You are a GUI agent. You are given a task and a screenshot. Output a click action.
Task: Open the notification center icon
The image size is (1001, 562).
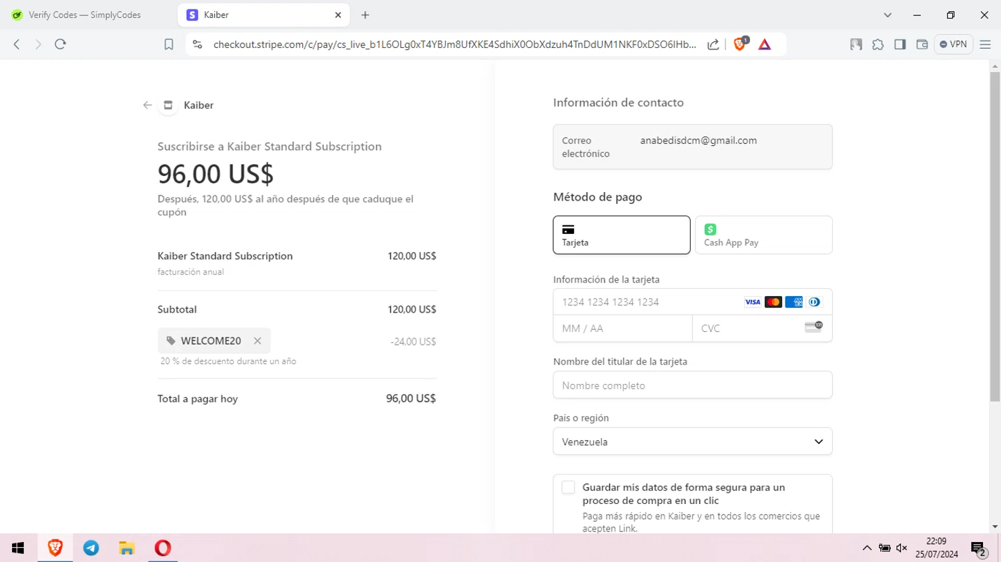coord(979,549)
